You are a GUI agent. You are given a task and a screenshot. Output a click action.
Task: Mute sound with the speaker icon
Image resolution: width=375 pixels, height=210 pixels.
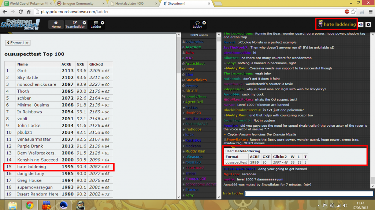[x=361, y=24]
